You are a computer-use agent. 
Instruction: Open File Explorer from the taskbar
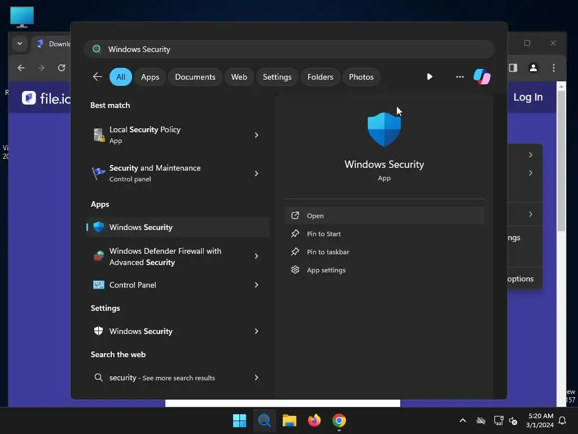290,420
